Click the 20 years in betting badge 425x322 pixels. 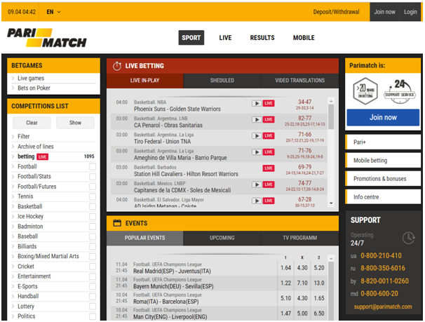pyautogui.click(x=365, y=91)
